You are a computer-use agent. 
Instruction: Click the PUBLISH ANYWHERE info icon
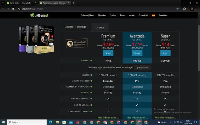click(91, 99)
